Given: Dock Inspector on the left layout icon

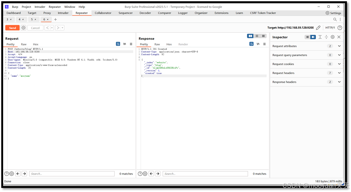Looking at the screenshot, I should click(x=307, y=37).
